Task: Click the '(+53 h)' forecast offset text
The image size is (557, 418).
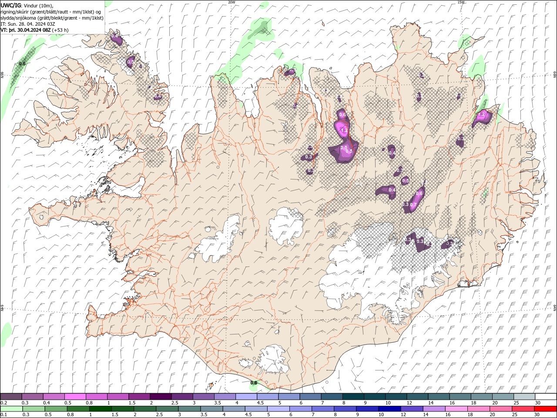Action: 60,30
